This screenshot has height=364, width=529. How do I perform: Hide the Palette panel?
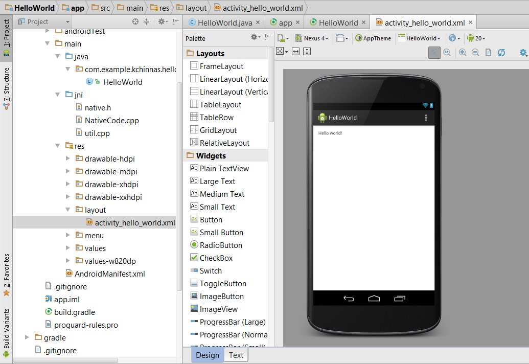click(267, 37)
